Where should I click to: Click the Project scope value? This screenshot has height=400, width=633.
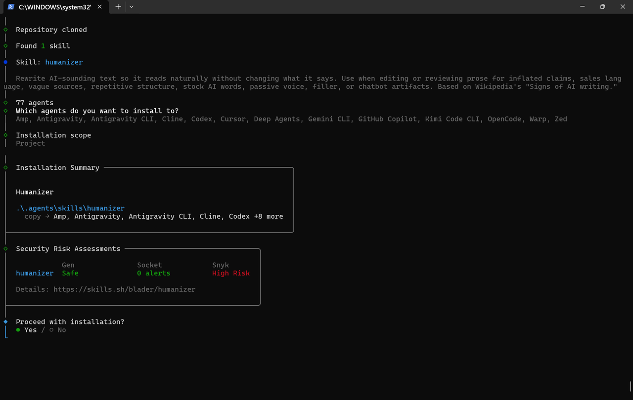30,143
